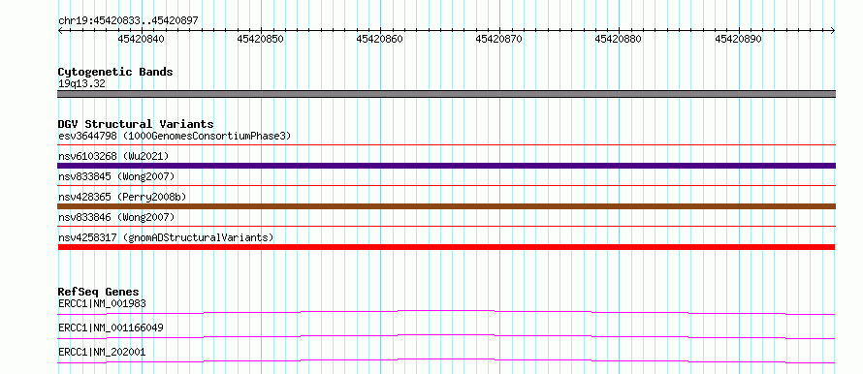Open ERCC1|NM_202001 transcript label

(102, 352)
